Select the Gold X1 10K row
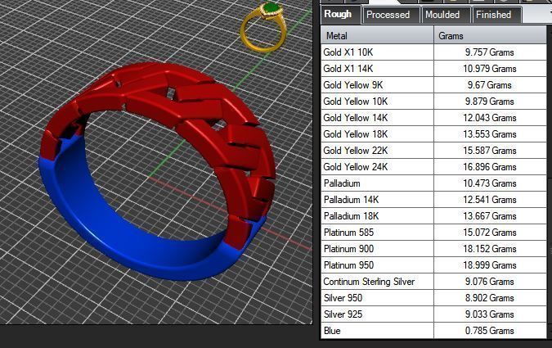 pyautogui.click(x=433, y=52)
